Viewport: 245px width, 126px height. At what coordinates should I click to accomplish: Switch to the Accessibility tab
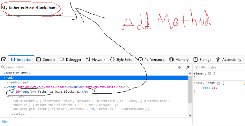229,59
